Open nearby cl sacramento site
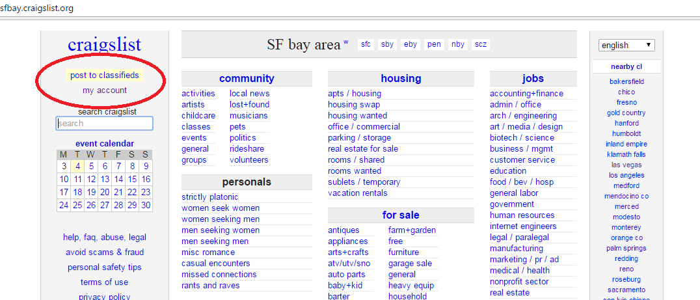Viewport: 700px width, 300px height. (626, 290)
